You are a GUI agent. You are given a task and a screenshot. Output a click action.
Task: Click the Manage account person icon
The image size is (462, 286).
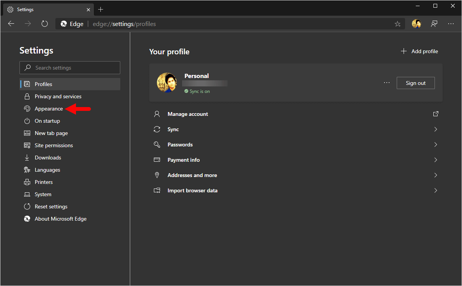(x=157, y=114)
